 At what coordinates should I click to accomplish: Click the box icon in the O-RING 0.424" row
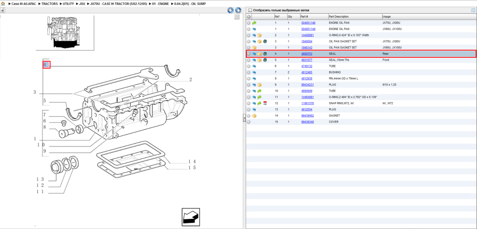tap(259, 35)
